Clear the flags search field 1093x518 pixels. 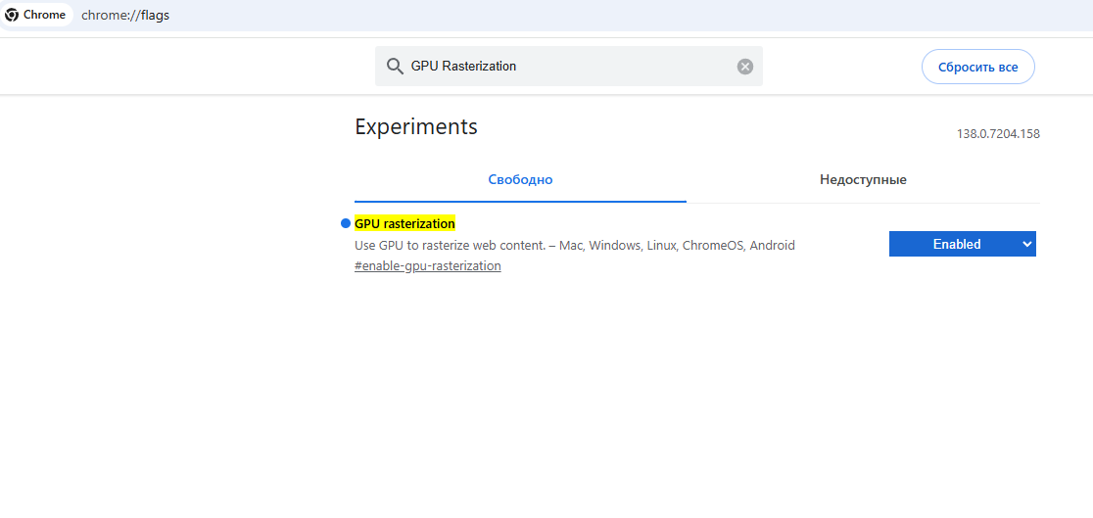coord(745,67)
